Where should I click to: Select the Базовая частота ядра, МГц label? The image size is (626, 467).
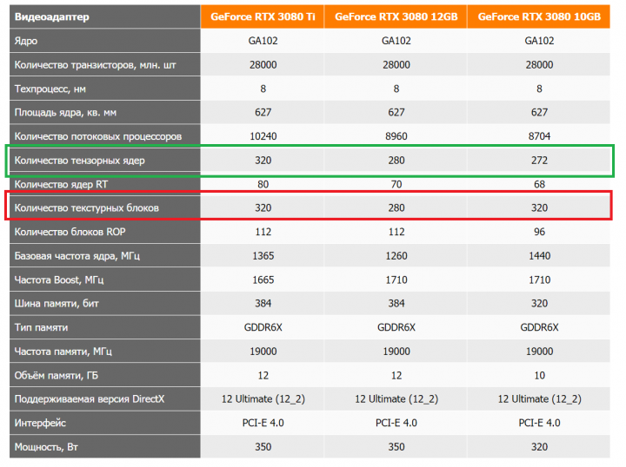[x=77, y=256]
